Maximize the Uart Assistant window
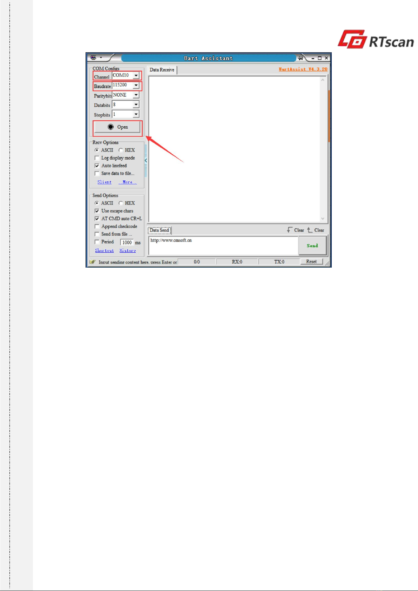The width and height of the screenshot is (418, 591). pos(319,58)
